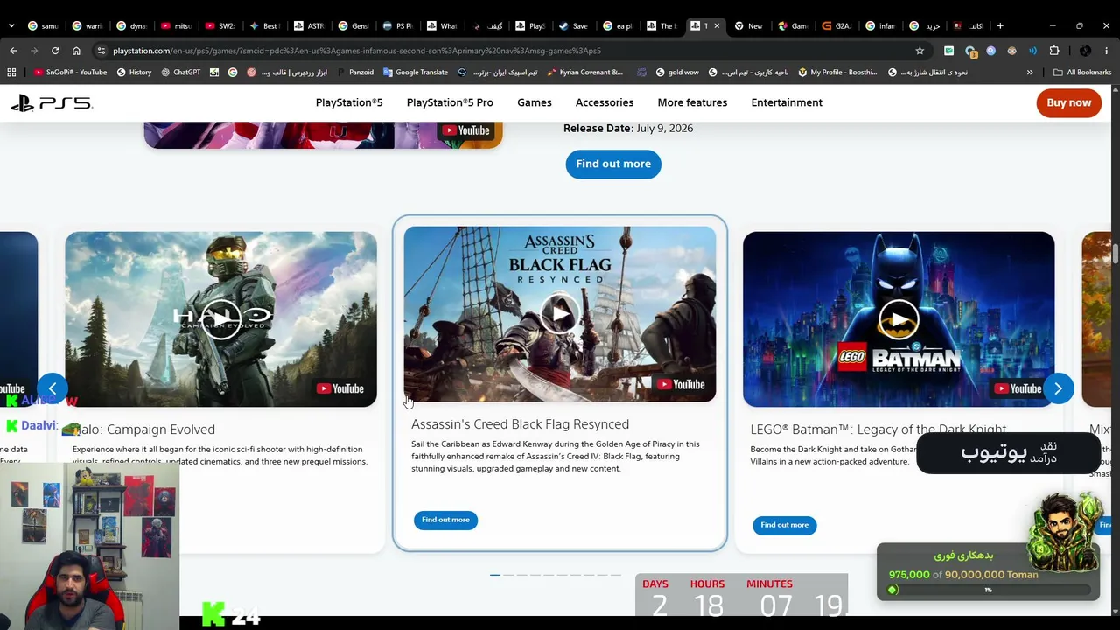This screenshot has height=630, width=1120.
Task: Expand the tab search dropdown arrow
Action: pos(11,25)
